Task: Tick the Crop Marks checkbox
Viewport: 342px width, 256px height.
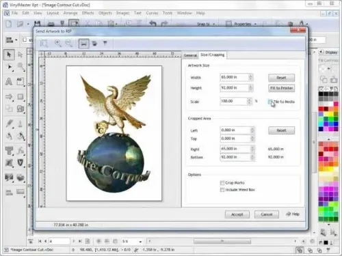Action: 222,183
